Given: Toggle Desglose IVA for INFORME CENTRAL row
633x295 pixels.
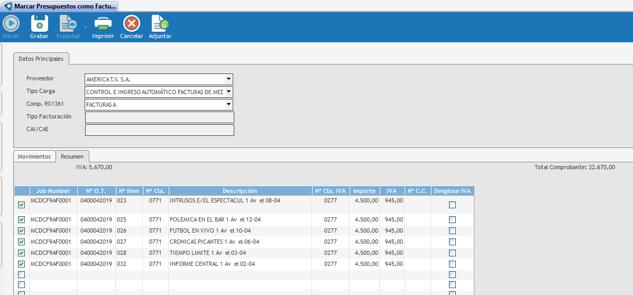Looking at the screenshot, I should pyautogui.click(x=452, y=264).
